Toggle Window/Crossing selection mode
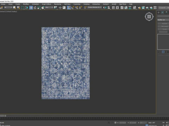Viewport: 169px width, 126px height. [26, 8]
